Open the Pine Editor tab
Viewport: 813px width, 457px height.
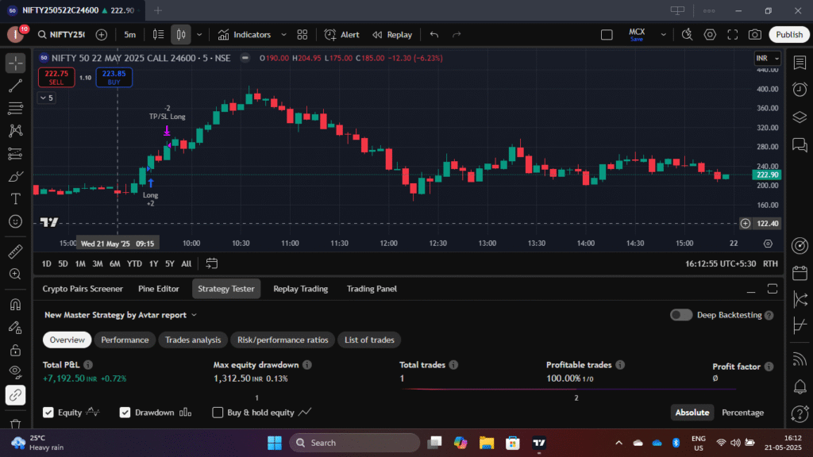point(159,289)
